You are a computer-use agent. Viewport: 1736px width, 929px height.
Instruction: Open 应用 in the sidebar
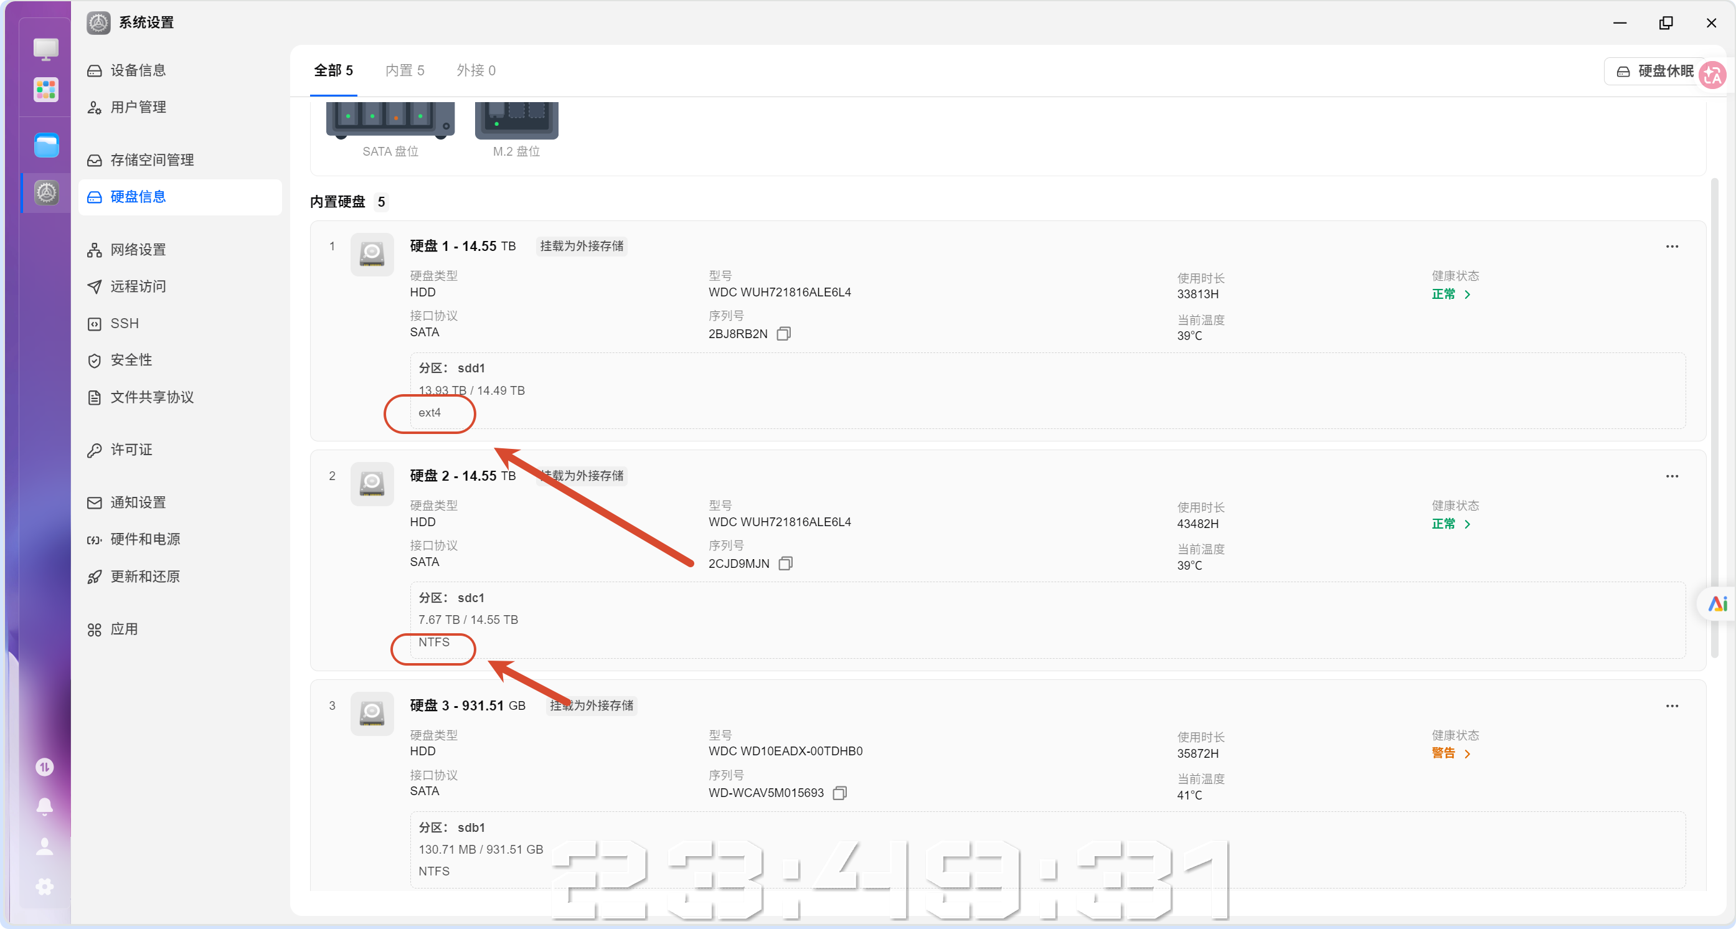(180, 630)
